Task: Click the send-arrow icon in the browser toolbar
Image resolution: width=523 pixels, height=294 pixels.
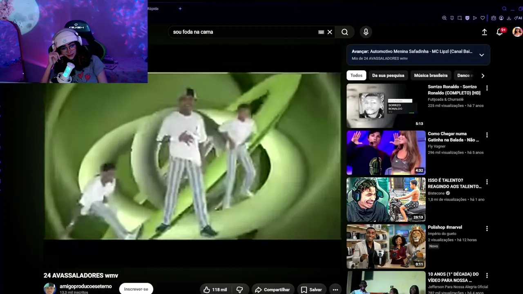Action: (475, 18)
